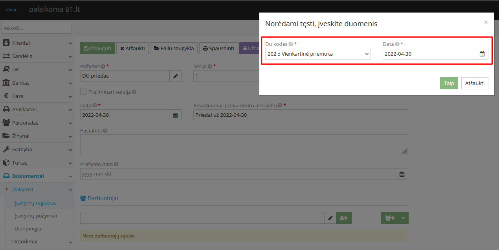Viewport: 499px width, 250px height.
Task: Click Atšaukti button in dialog
Action: pos(475,83)
